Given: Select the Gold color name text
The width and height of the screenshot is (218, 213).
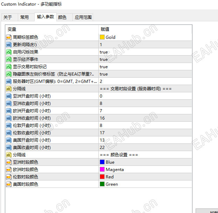Looking at the screenshot, I should point(111,37).
